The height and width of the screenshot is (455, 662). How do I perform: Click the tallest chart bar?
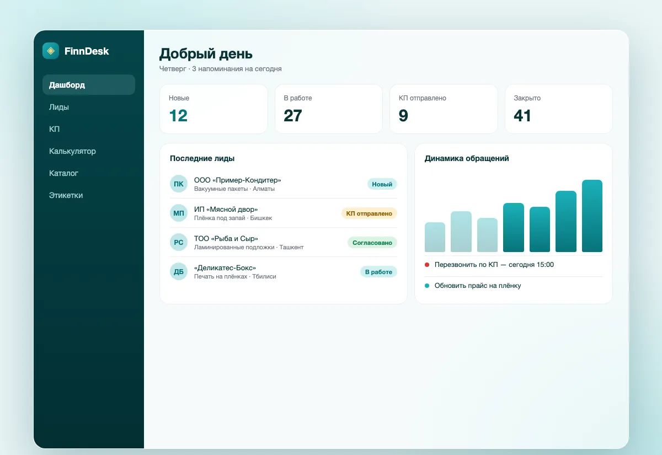click(592, 216)
